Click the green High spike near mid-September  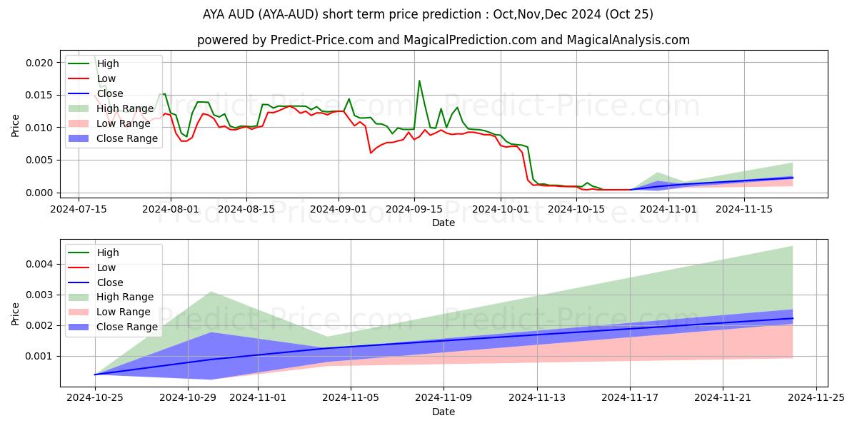click(x=419, y=81)
